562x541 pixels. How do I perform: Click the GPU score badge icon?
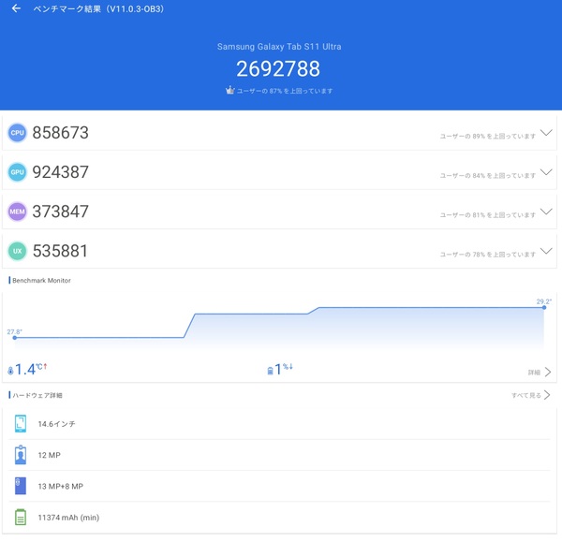click(17, 172)
